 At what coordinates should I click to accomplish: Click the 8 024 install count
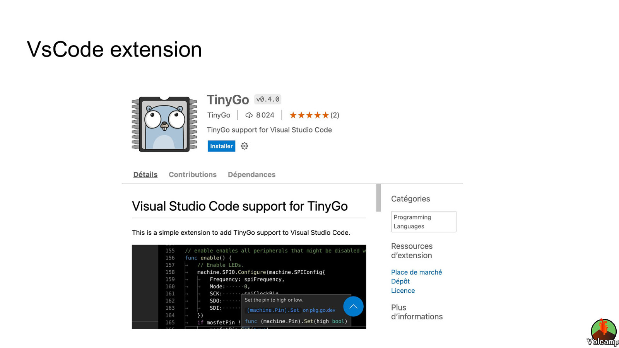pos(265,115)
